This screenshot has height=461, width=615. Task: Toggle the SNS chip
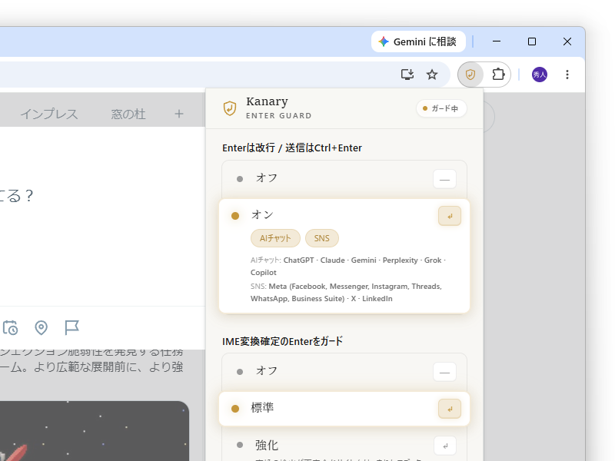321,238
